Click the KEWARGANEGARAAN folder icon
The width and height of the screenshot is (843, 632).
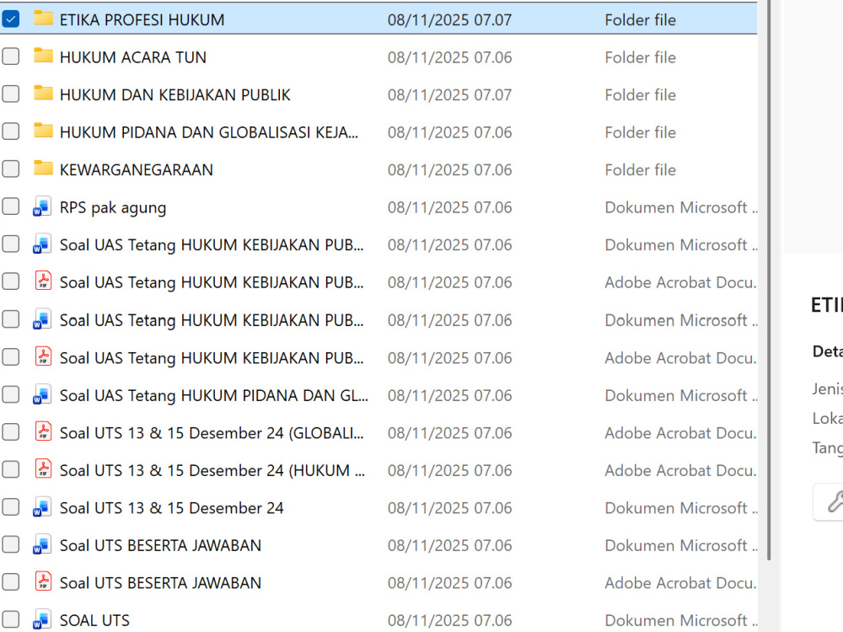(43, 169)
